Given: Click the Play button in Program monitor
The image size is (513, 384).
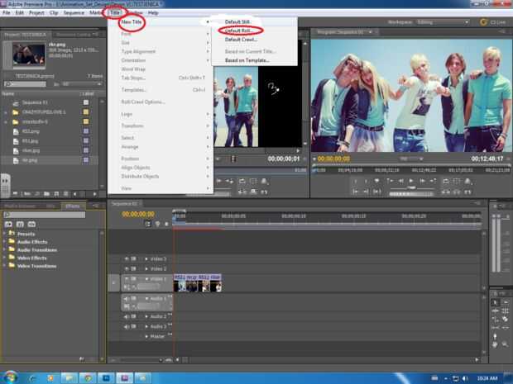Looking at the screenshot, I should [411, 181].
